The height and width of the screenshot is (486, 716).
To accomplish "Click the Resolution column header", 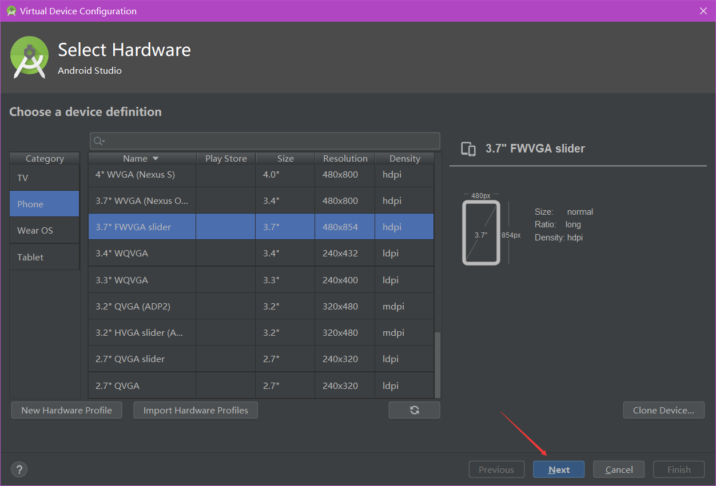I will pos(345,158).
